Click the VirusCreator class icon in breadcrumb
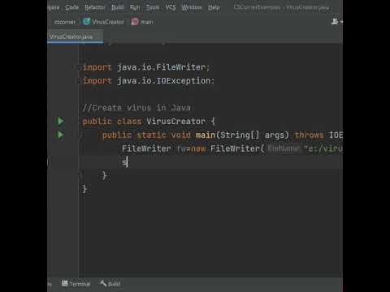Image resolution: width=390 pixels, height=292 pixels. [86, 22]
